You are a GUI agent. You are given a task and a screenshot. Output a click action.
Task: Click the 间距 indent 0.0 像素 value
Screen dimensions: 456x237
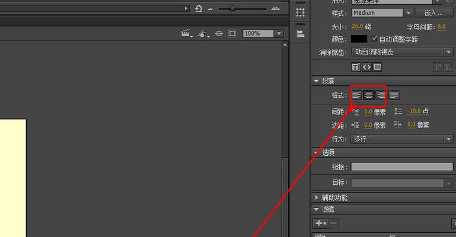[368, 111]
